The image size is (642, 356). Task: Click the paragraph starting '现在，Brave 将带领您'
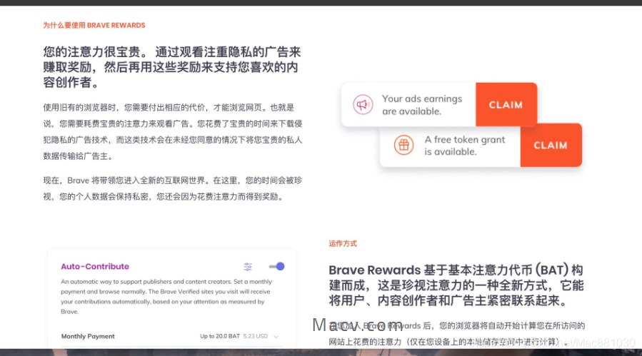(173, 188)
